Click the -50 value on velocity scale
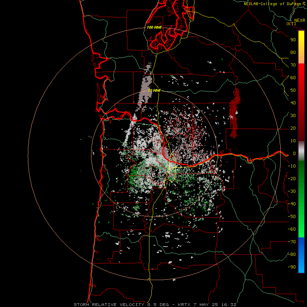Screen dimensions: 307x307 (x=292, y=217)
